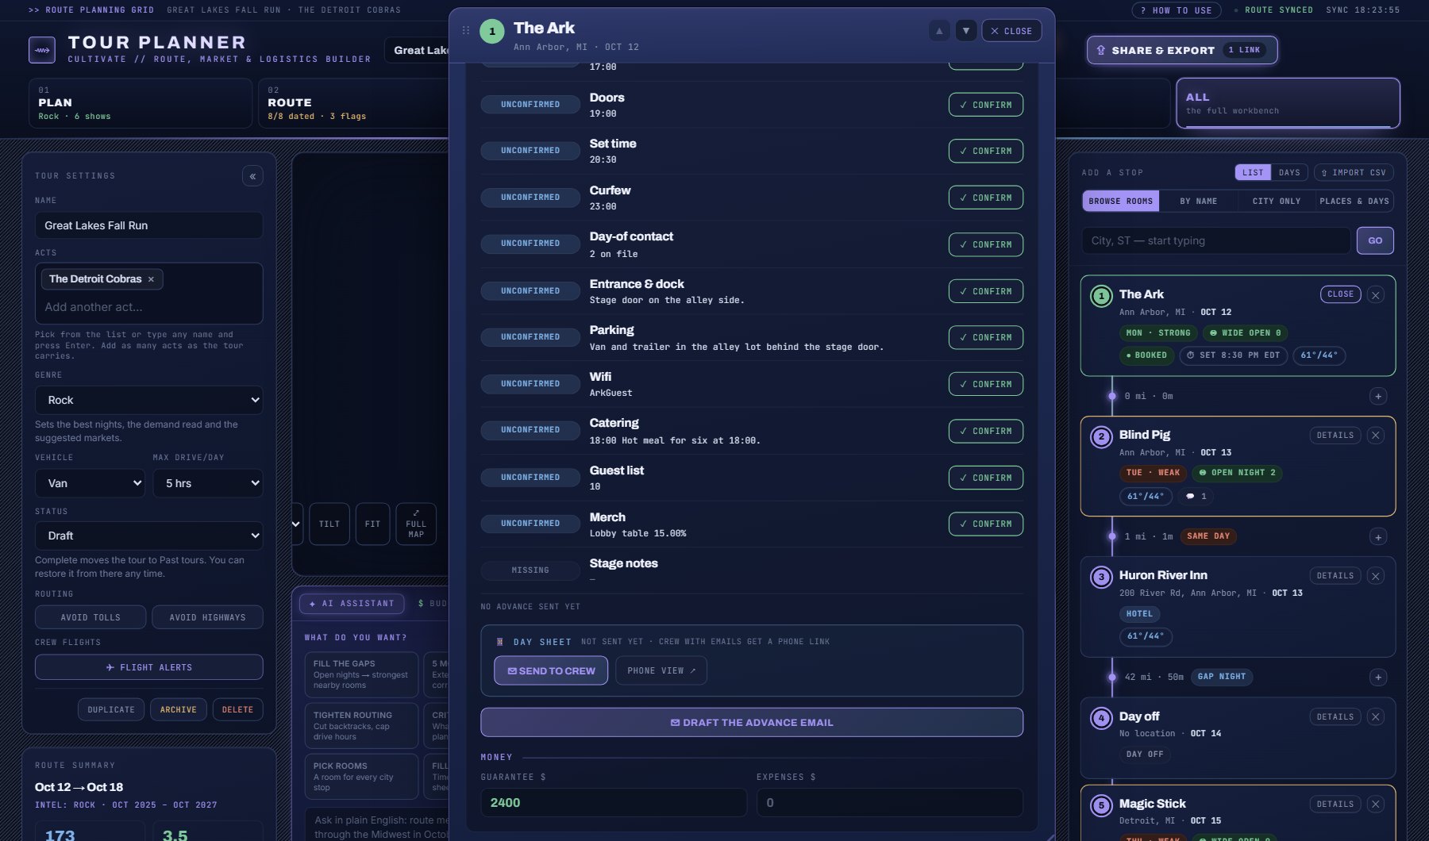Open the Status dropdown
The image size is (1429, 841).
[148, 536]
